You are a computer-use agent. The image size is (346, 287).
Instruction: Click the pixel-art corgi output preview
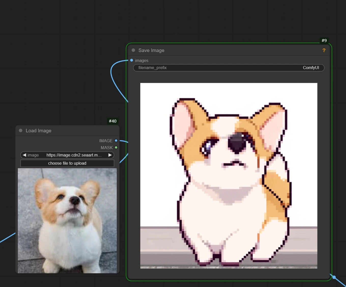coord(229,176)
